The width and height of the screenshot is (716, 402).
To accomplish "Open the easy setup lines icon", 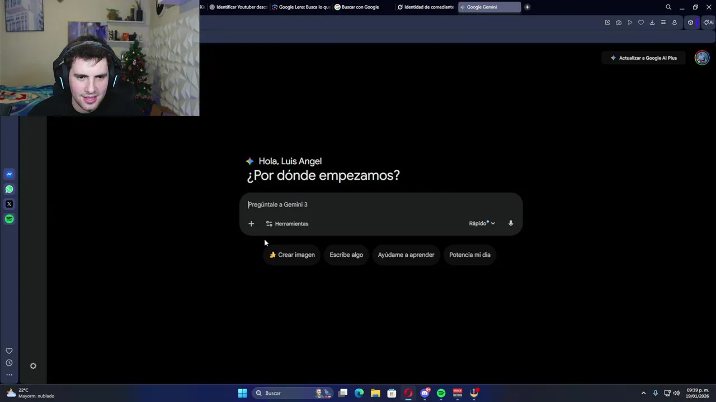I will (x=663, y=22).
